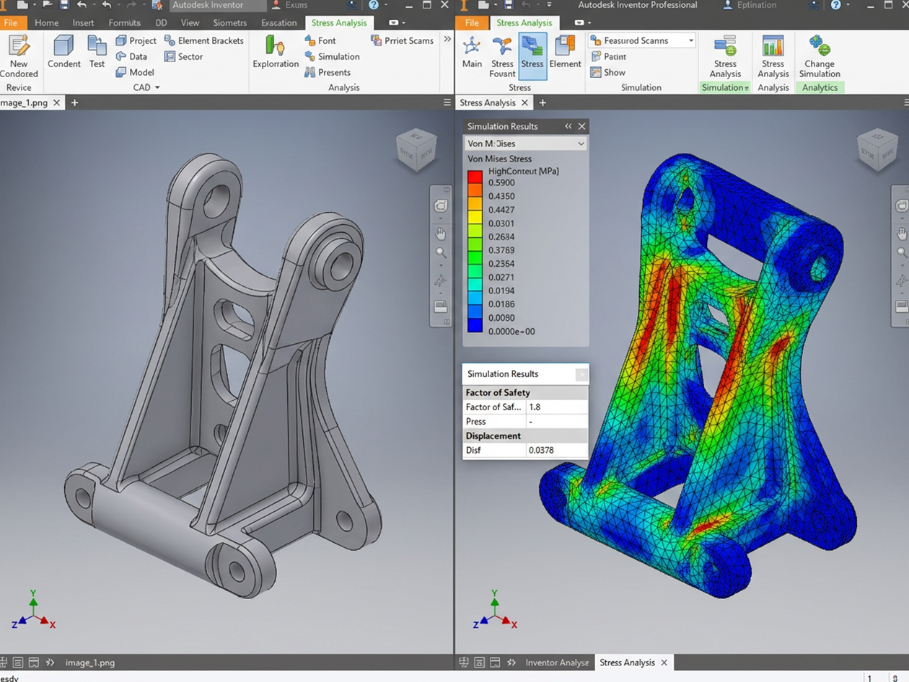The height and width of the screenshot is (682, 909).
Task: Add a new tab beside Stress Analysis document tab
Action: point(543,103)
